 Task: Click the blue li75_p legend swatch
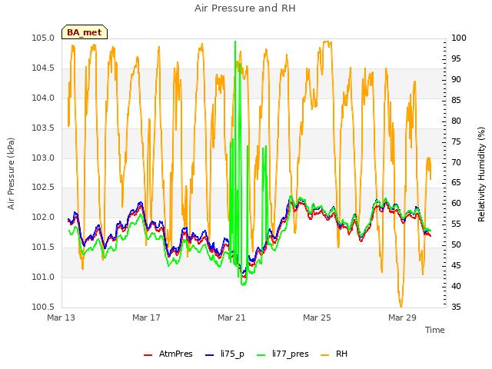(x=209, y=355)
